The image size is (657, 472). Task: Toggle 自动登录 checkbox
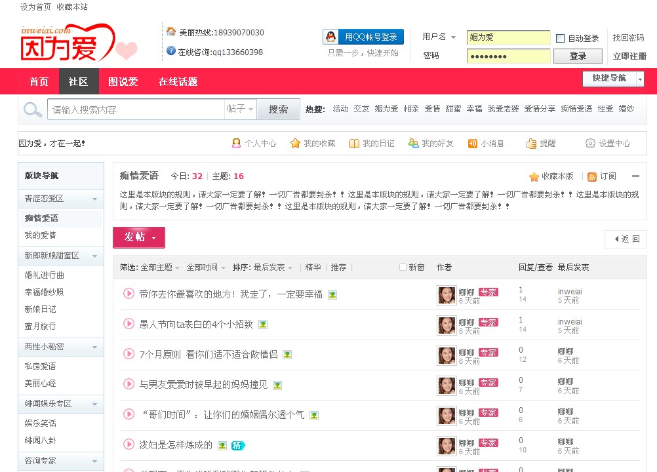click(x=560, y=39)
